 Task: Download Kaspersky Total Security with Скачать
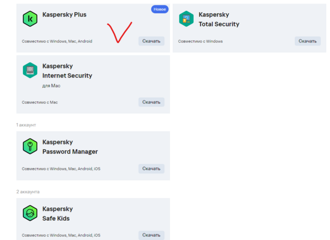tap(307, 41)
